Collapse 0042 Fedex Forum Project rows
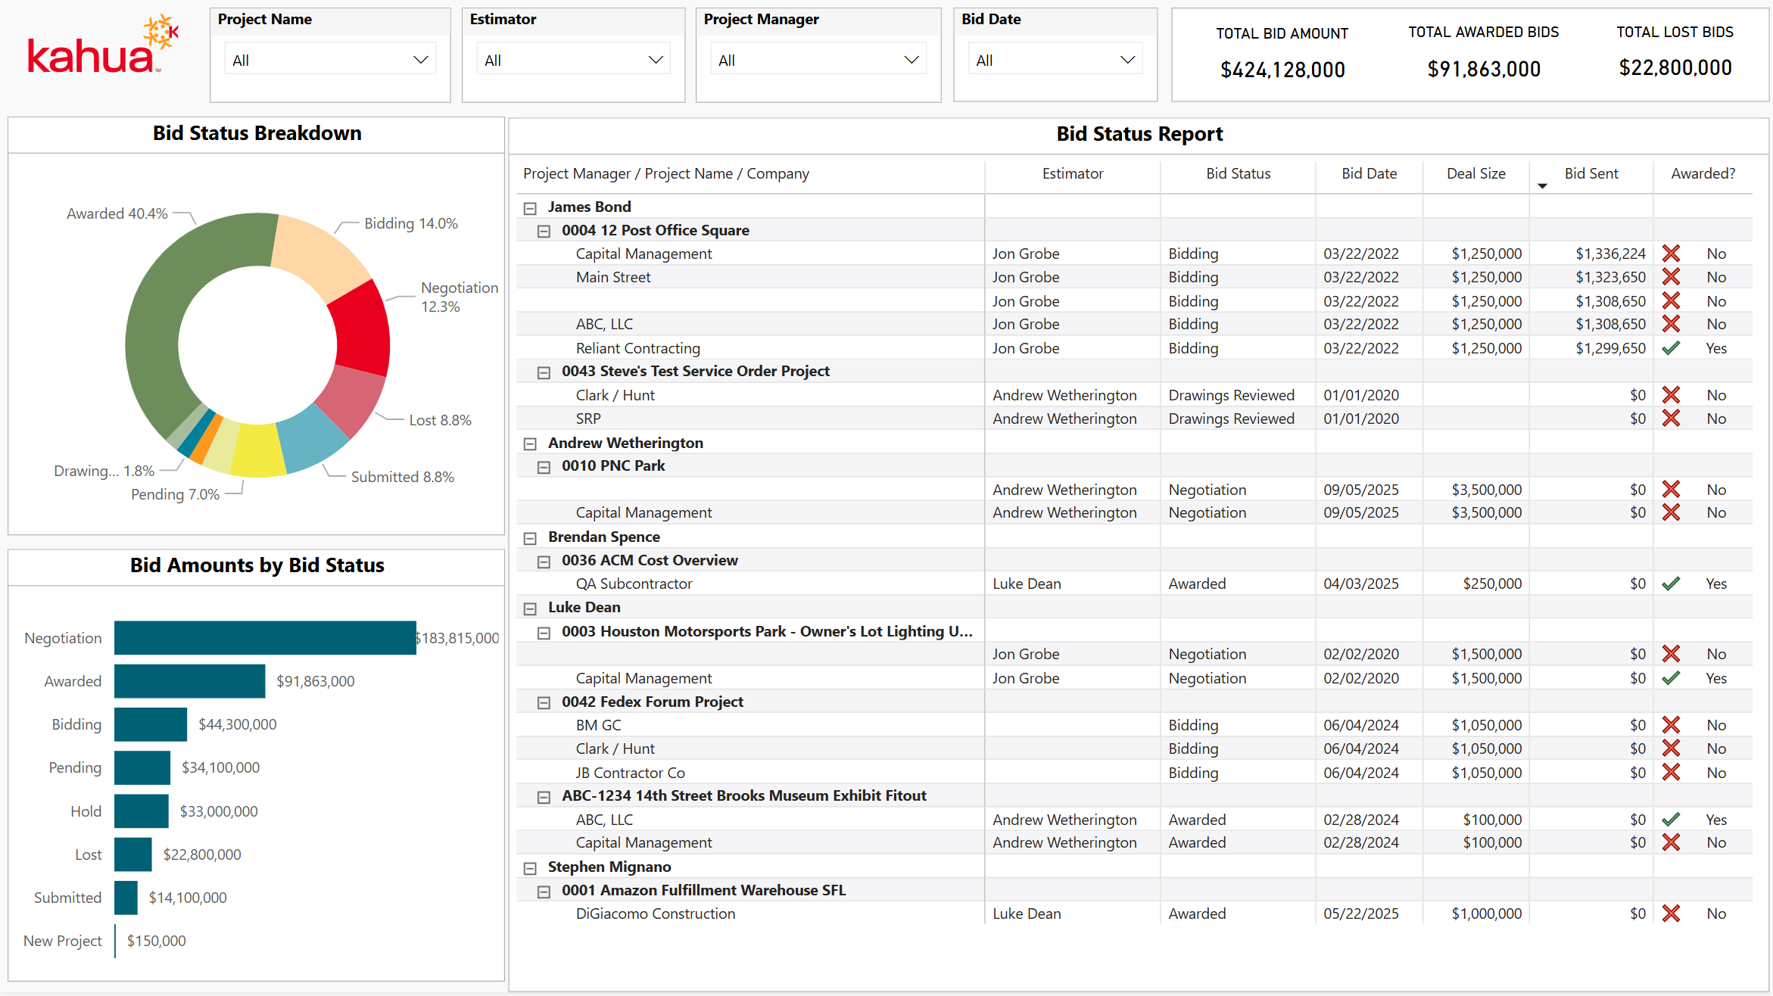1773x996 pixels. coord(544,703)
